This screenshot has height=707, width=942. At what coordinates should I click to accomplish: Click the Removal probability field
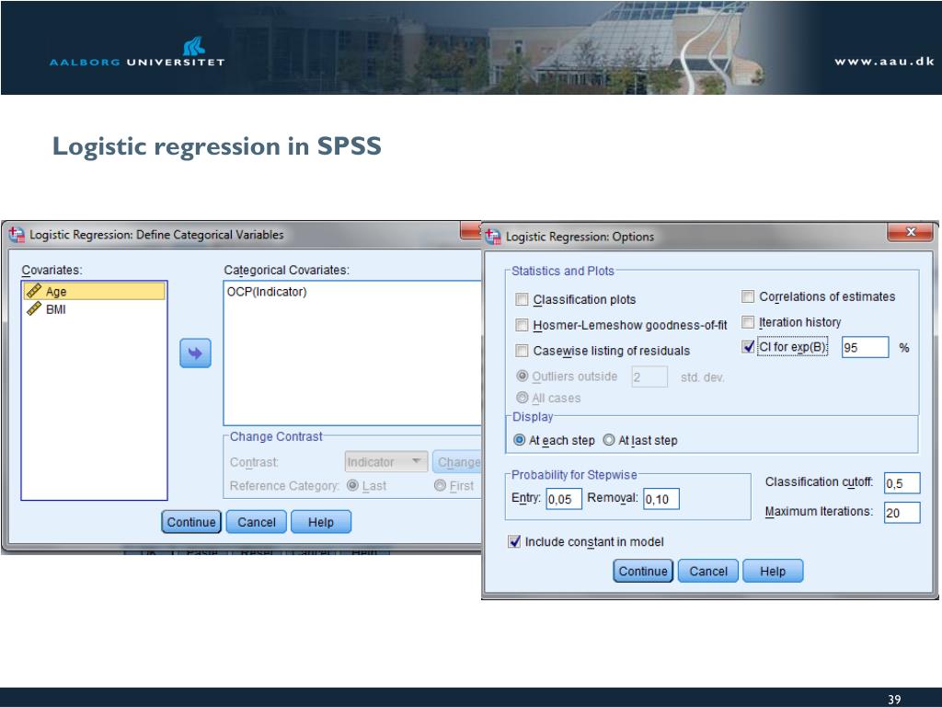point(661,499)
